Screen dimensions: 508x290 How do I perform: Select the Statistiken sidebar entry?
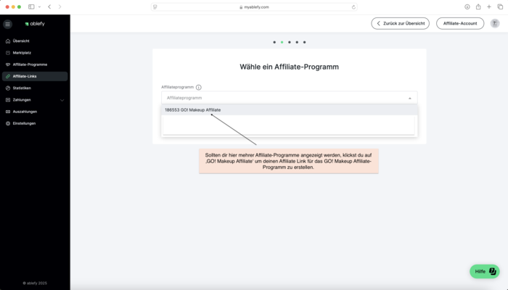pos(22,88)
